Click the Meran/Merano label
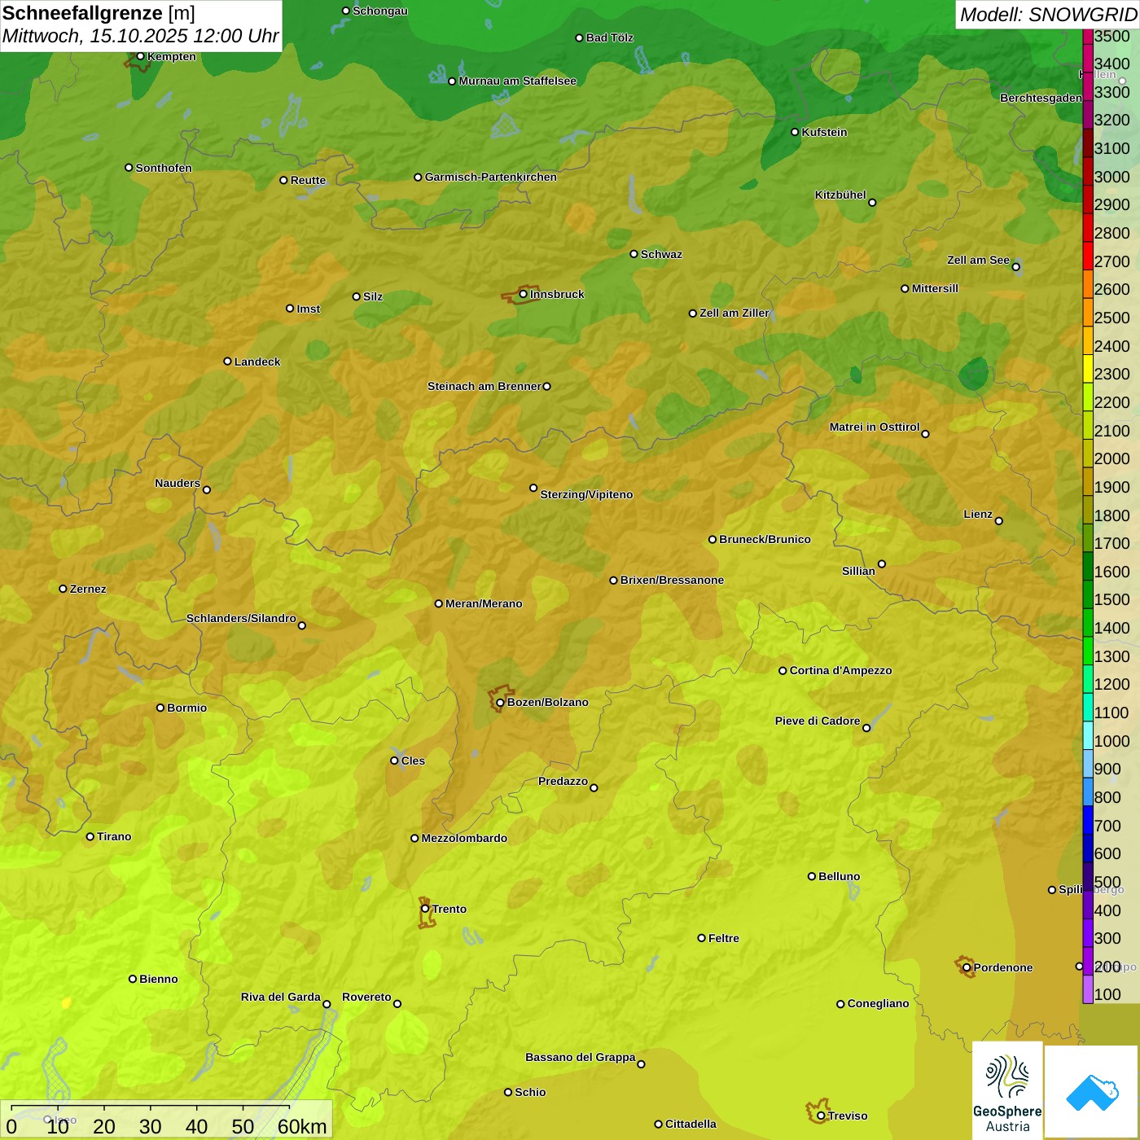The height and width of the screenshot is (1140, 1140). coord(484,603)
